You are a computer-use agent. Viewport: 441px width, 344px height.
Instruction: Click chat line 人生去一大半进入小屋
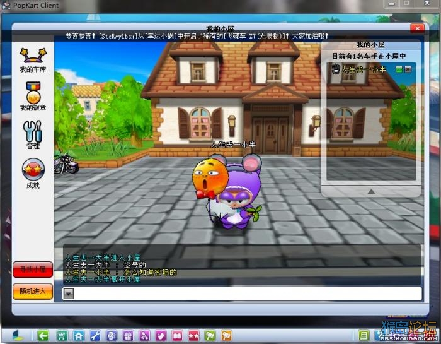[x=102, y=258]
